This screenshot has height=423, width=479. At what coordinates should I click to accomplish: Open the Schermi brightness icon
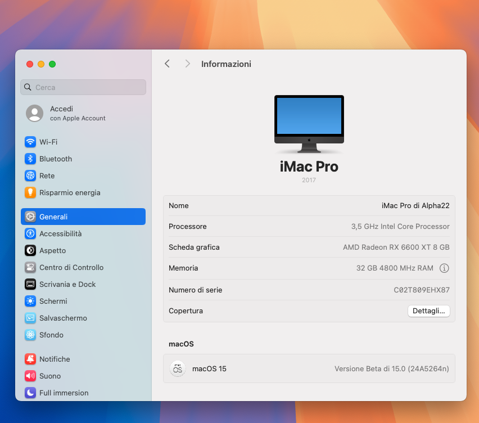point(30,301)
